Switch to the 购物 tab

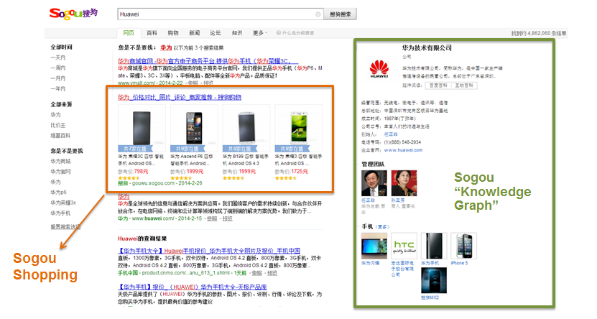pos(173,33)
